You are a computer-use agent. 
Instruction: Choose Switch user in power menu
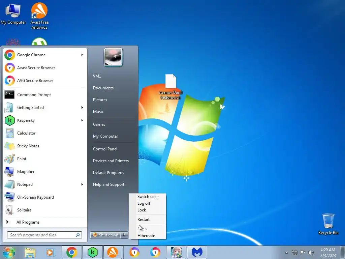click(148, 197)
